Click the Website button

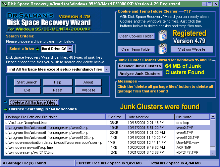(88, 90)
